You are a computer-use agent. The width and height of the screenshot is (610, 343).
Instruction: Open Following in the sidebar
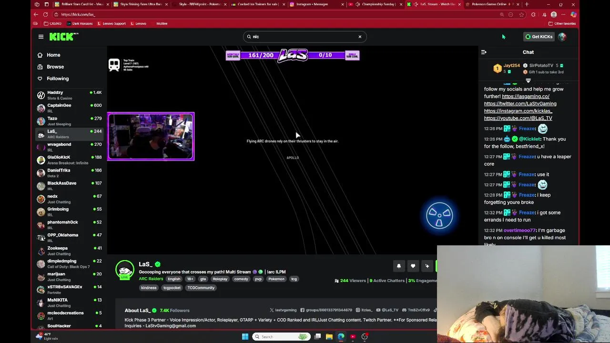click(x=57, y=79)
